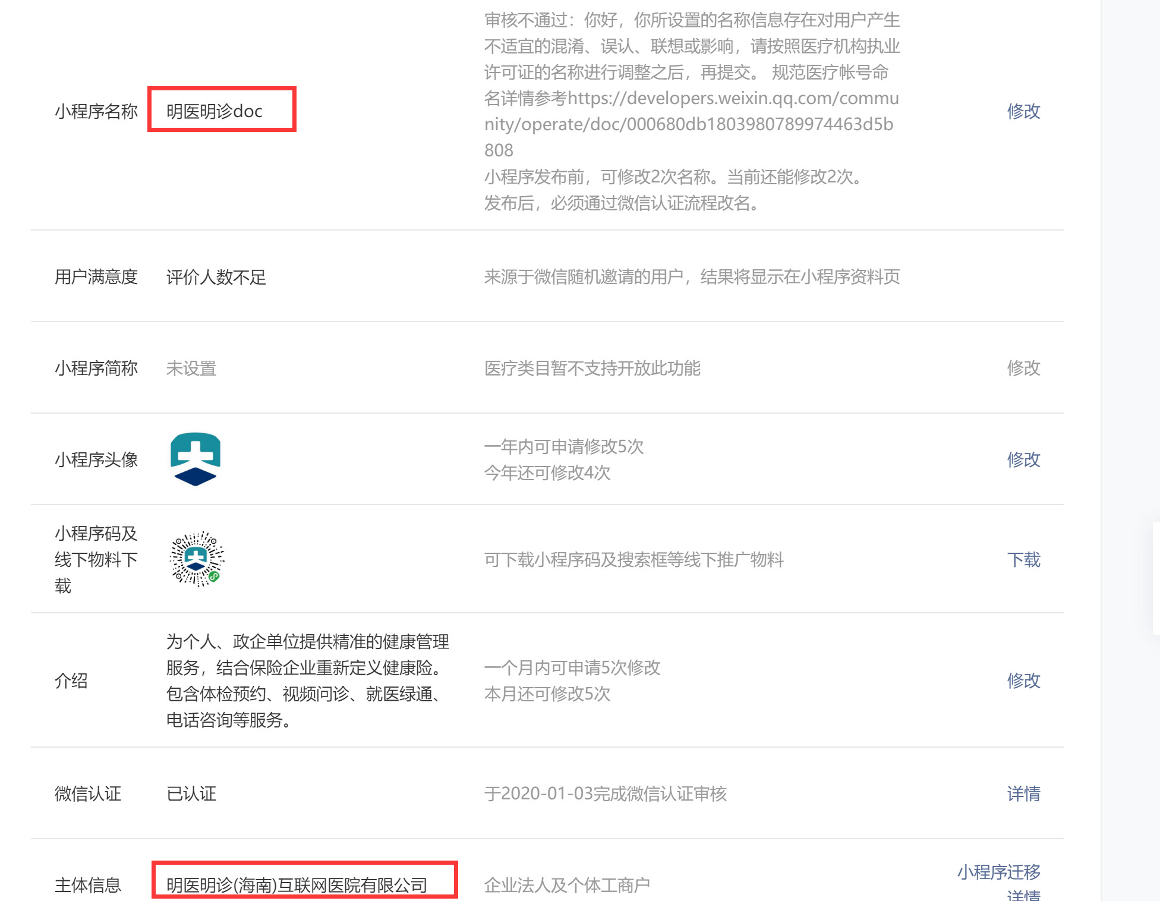Click the name 明医明诊doc
The height and width of the screenshot is (901, 1160).
click(x=215, y=111)
